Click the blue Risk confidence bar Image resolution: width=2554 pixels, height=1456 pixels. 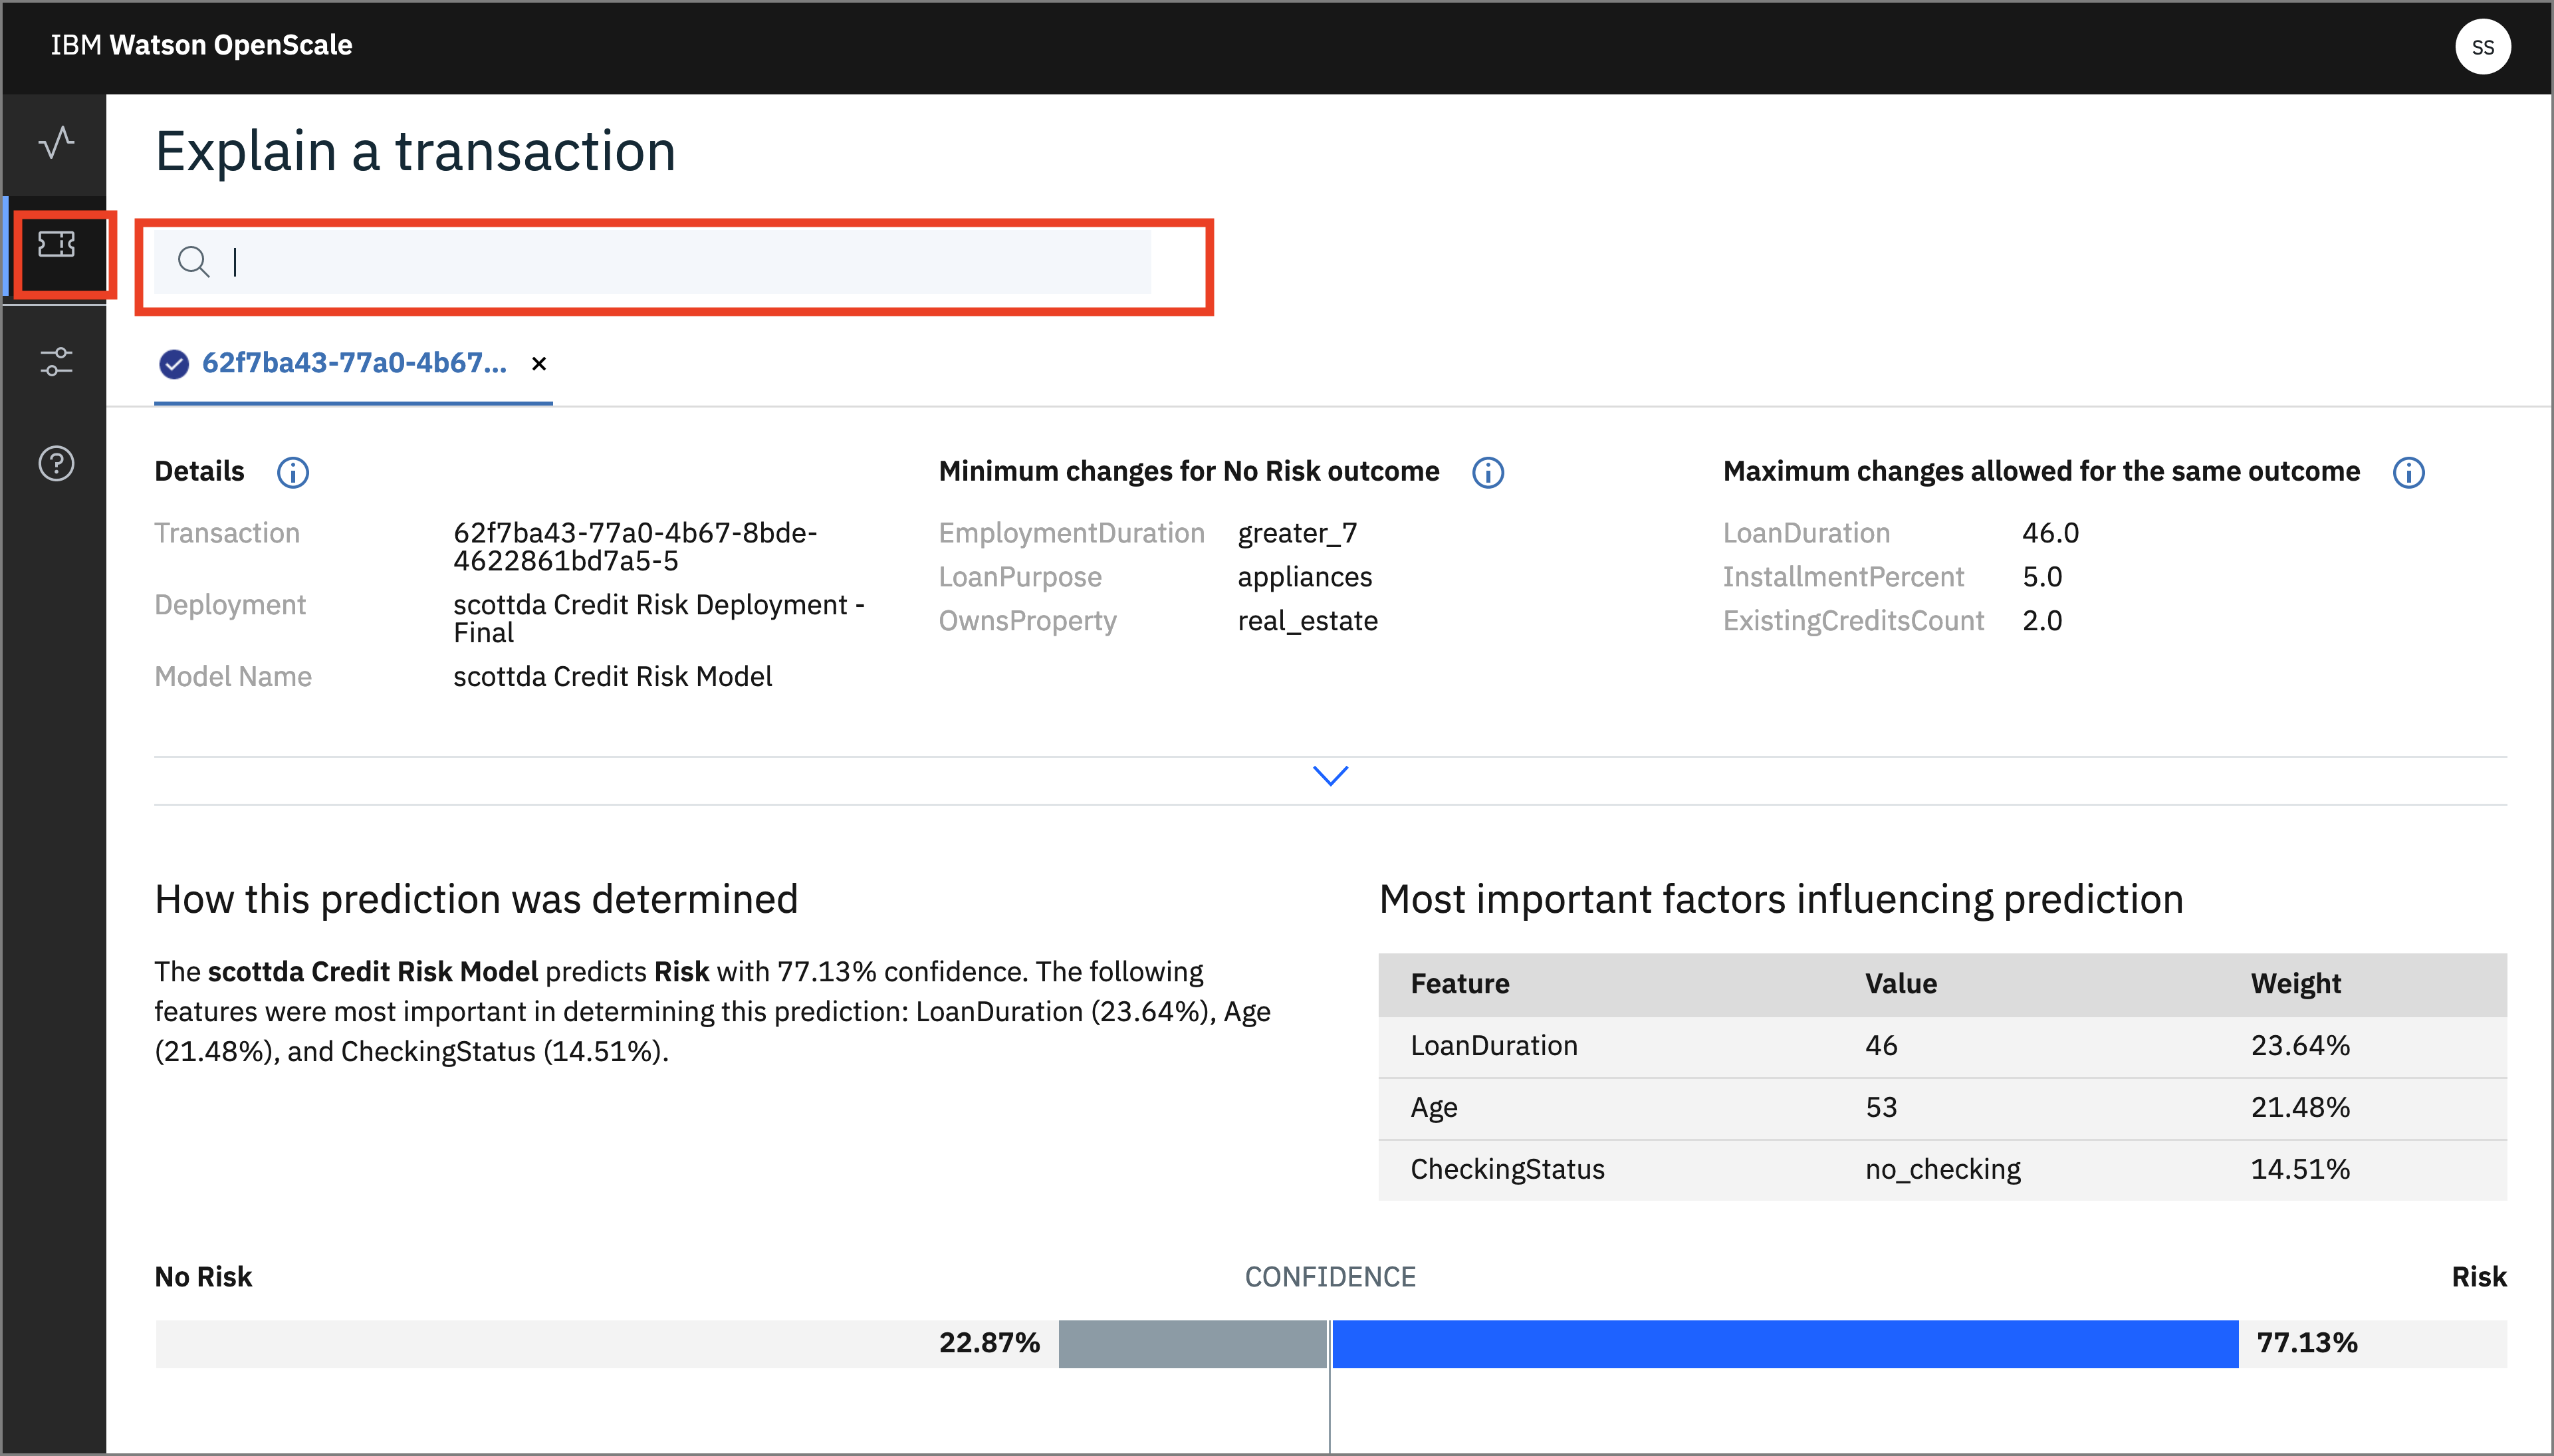tap(1784, 1343)
